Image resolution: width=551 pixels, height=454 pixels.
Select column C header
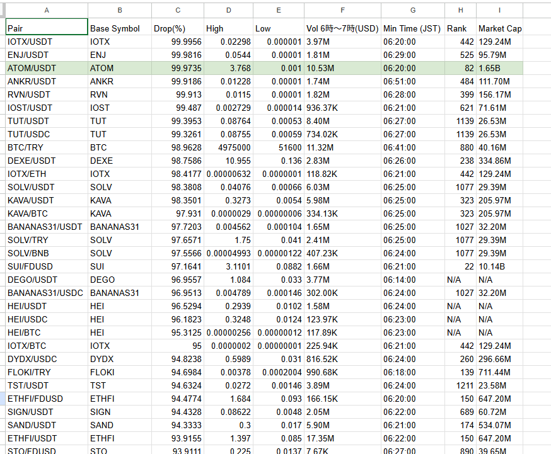click(178, 10)
